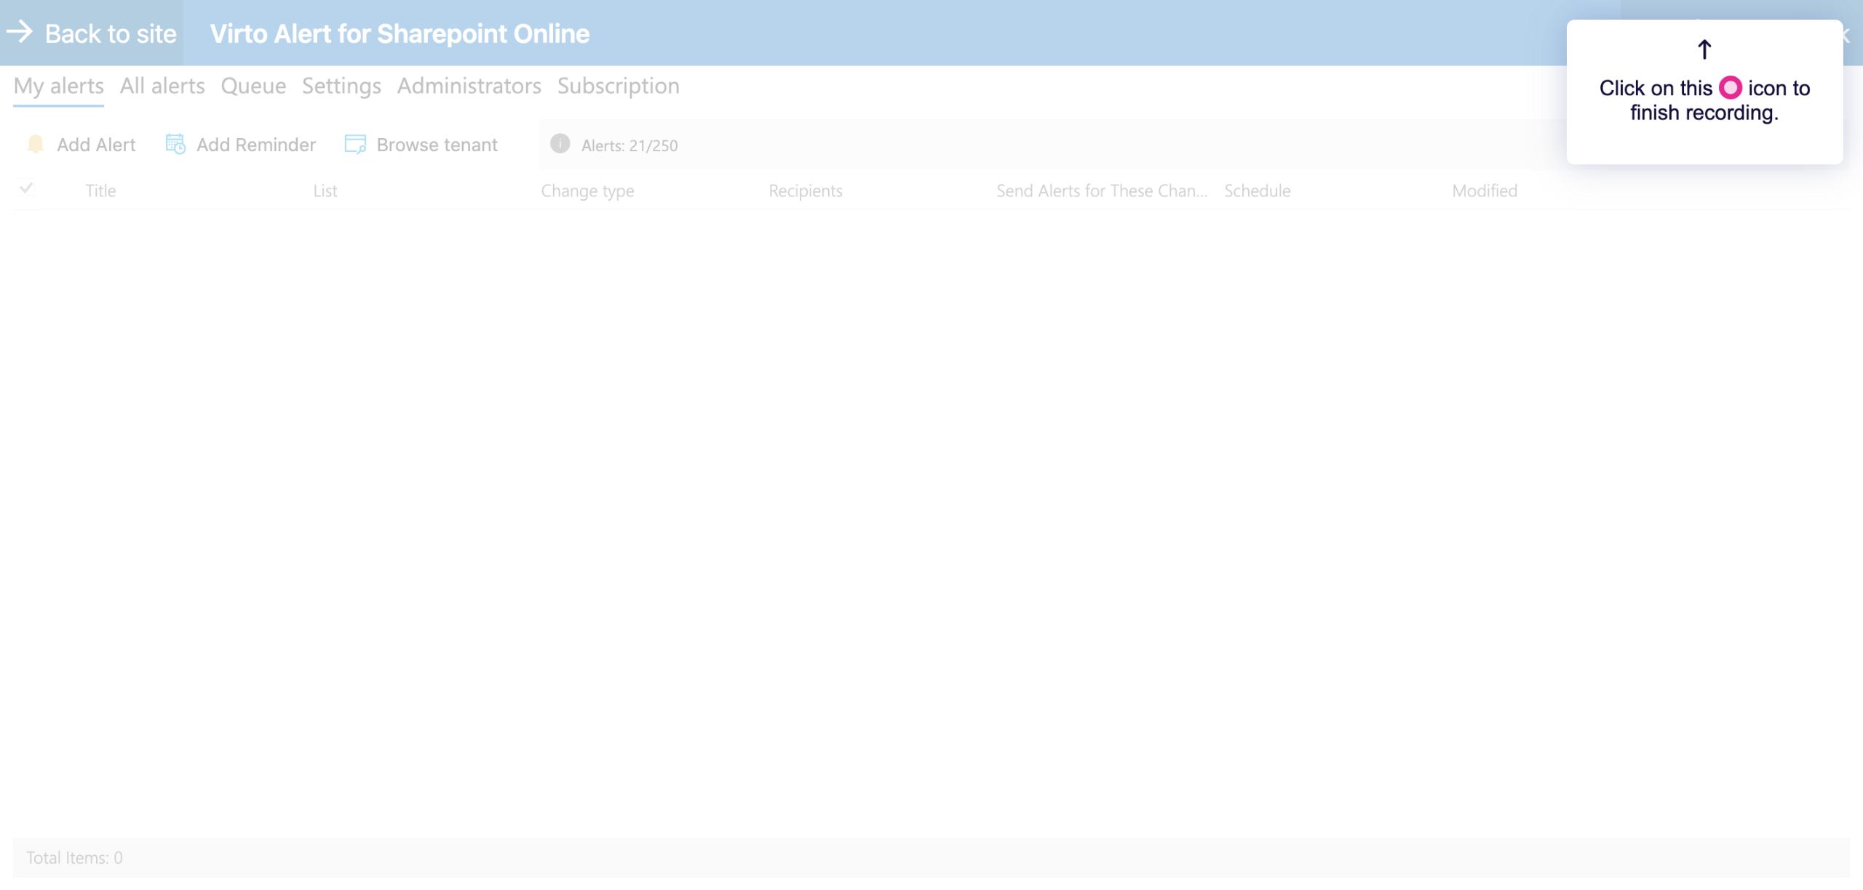Image resolution: width=1863 pixels, height=890 pixels.
Task: Open the Queue tab
Action: pos(253,86)
